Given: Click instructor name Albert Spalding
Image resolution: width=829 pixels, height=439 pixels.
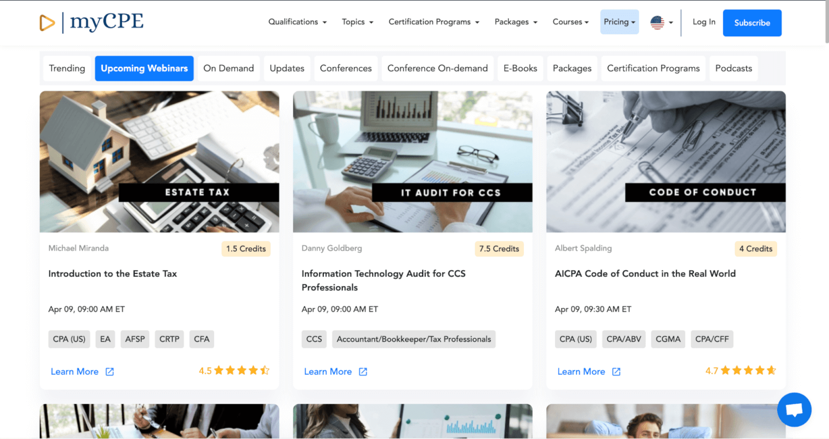Looking at the screenshot, I should (583, 248).
